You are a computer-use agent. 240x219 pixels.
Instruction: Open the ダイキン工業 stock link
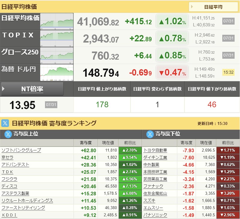(155, 157)
